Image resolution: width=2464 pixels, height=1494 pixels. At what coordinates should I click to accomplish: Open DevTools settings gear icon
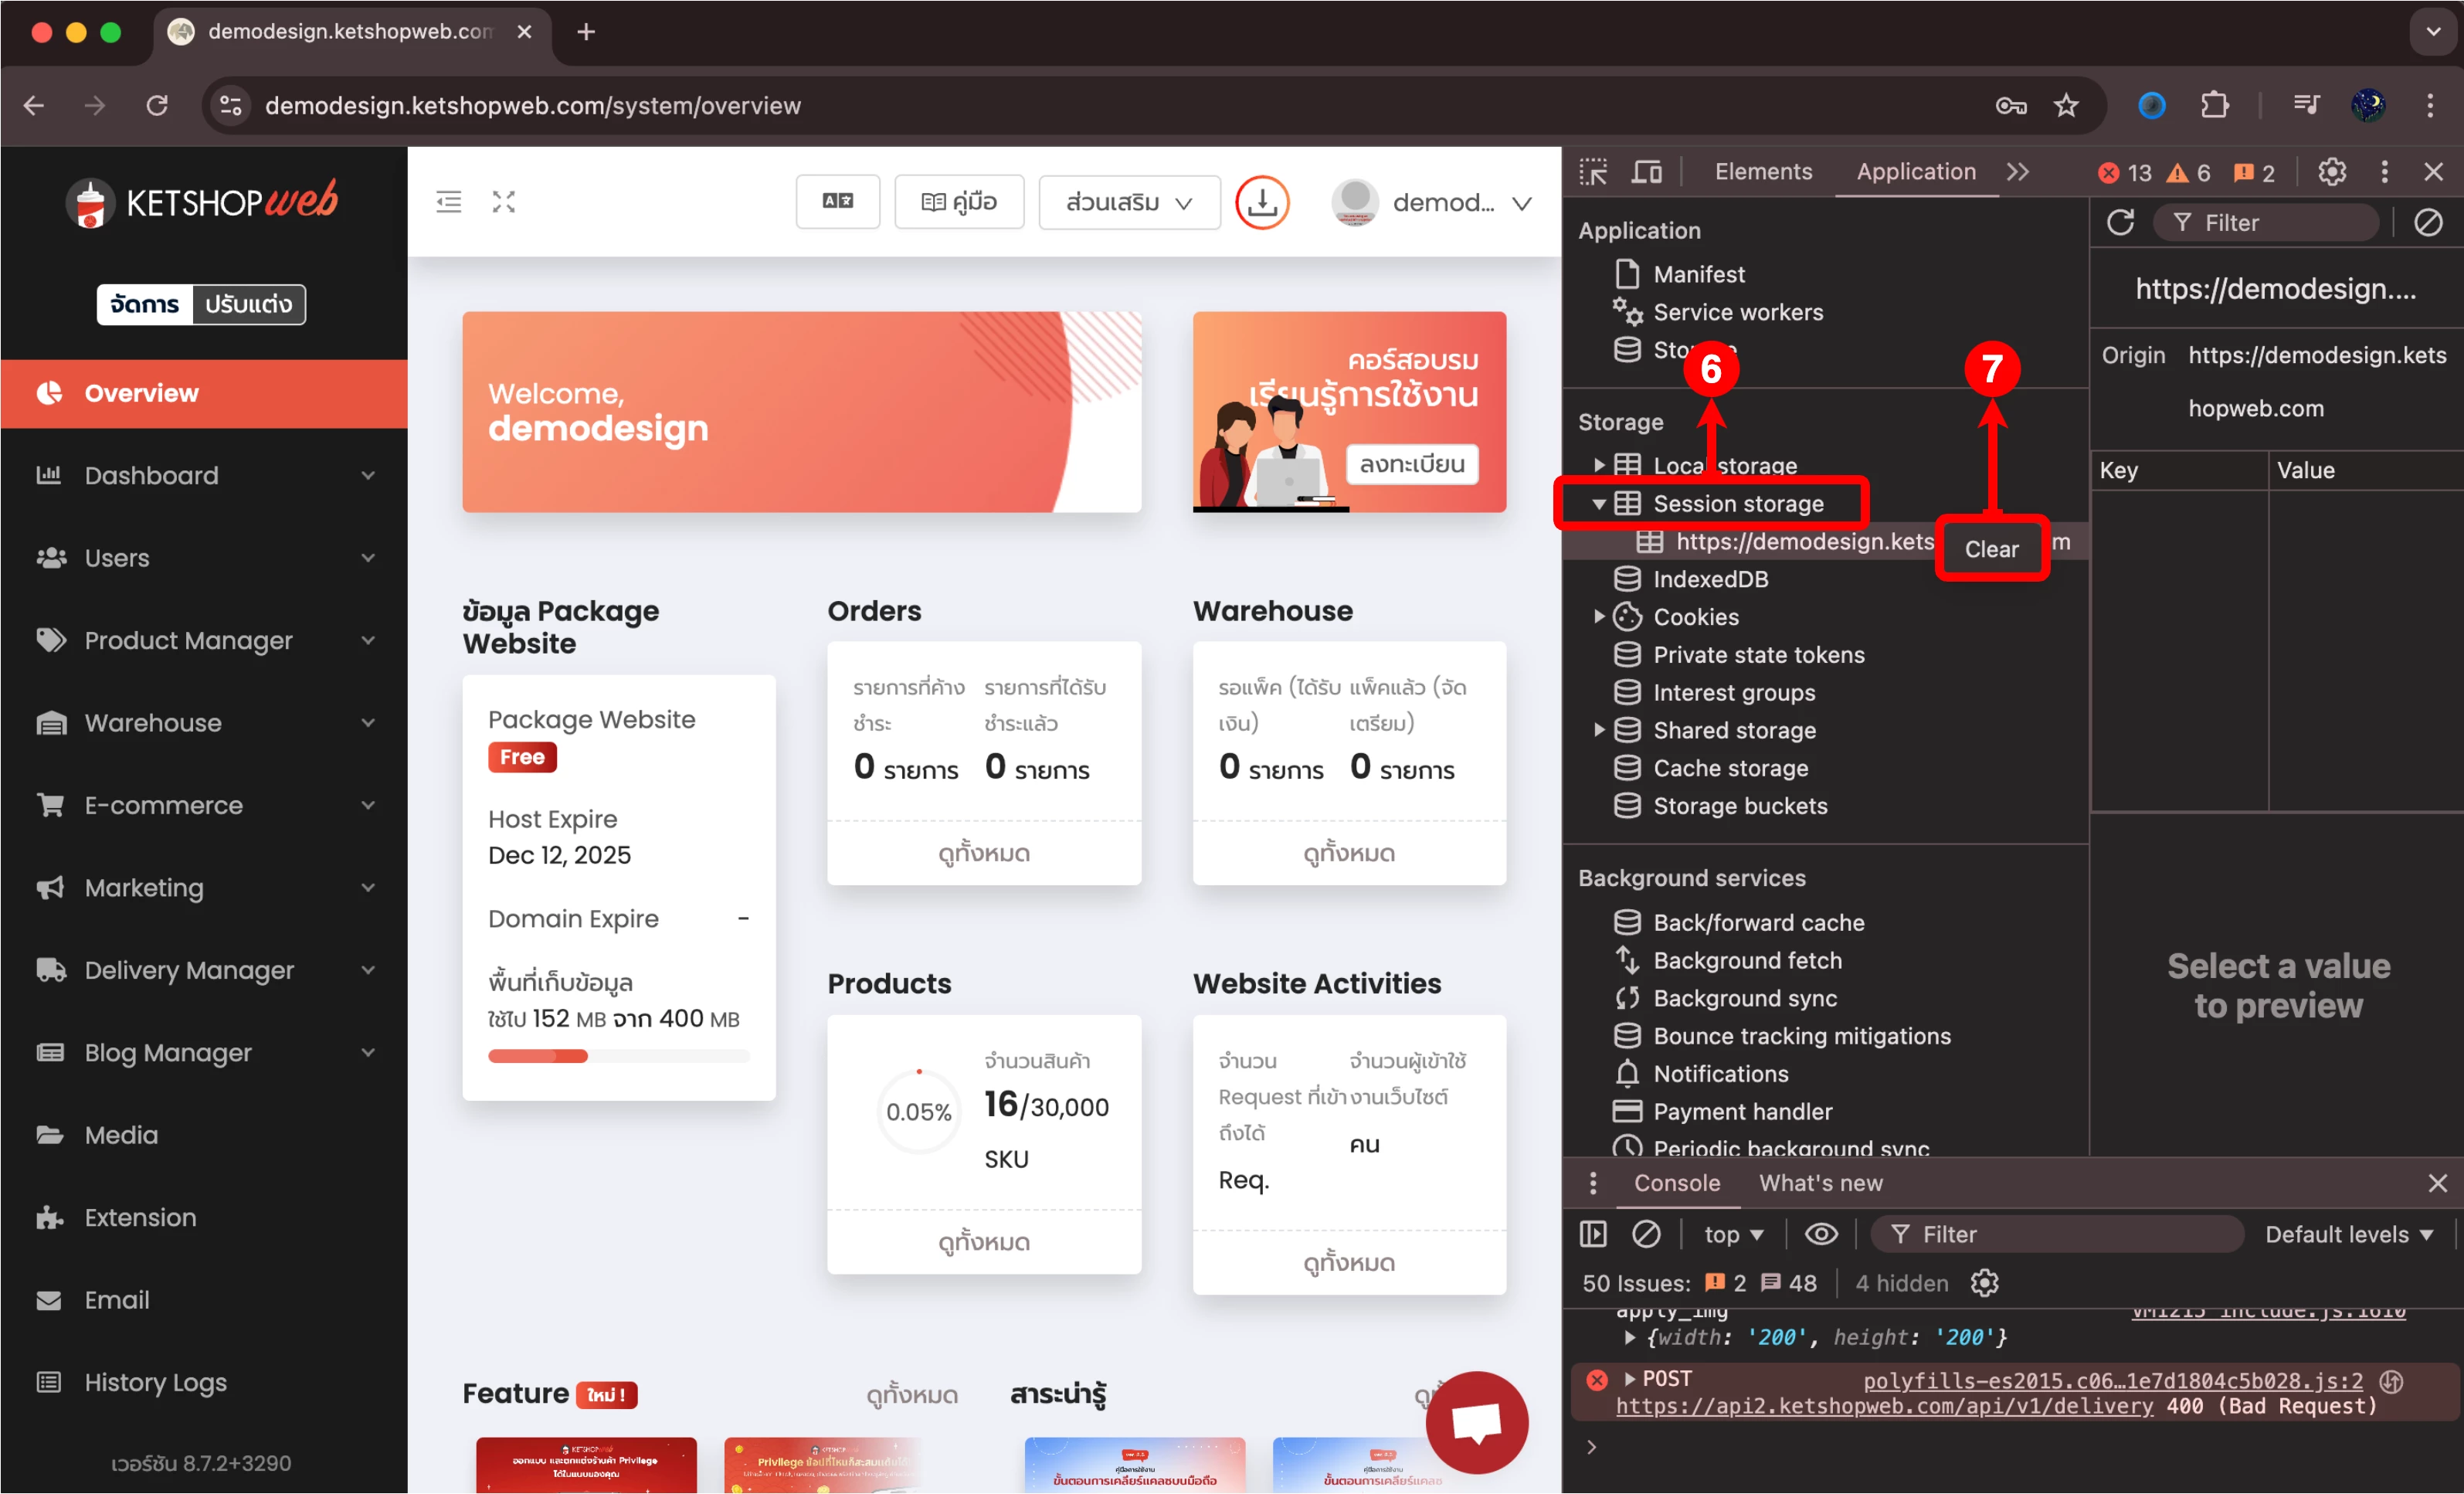(2332, 172)
